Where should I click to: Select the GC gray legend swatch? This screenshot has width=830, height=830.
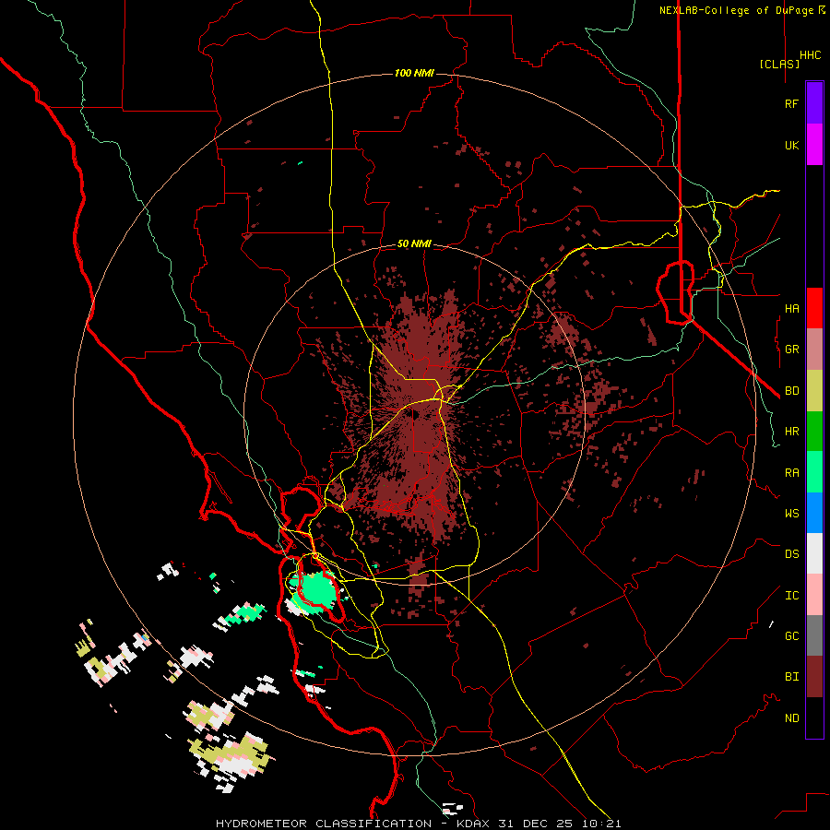(814, 635)
